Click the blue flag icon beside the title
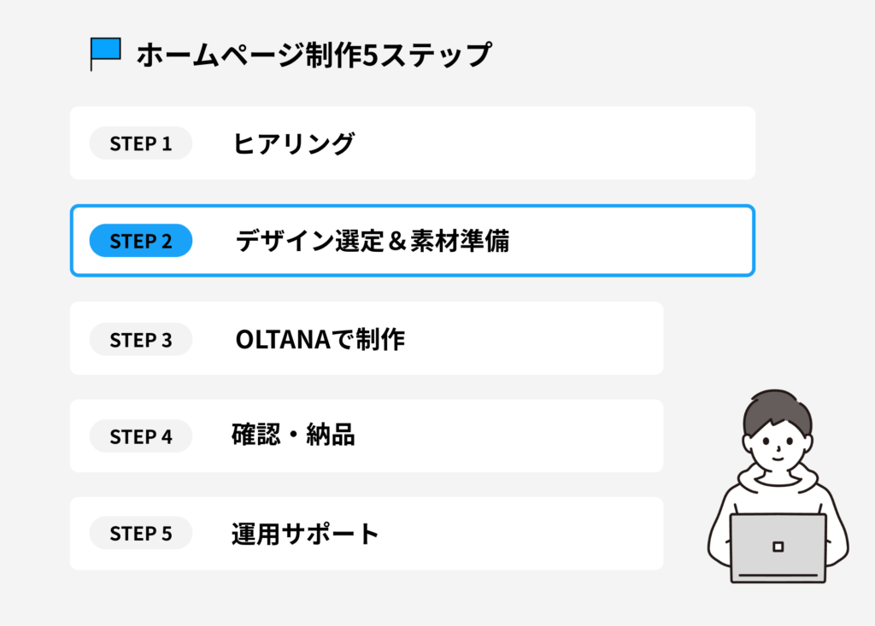 pyautogui.click(x=106, y=50)
